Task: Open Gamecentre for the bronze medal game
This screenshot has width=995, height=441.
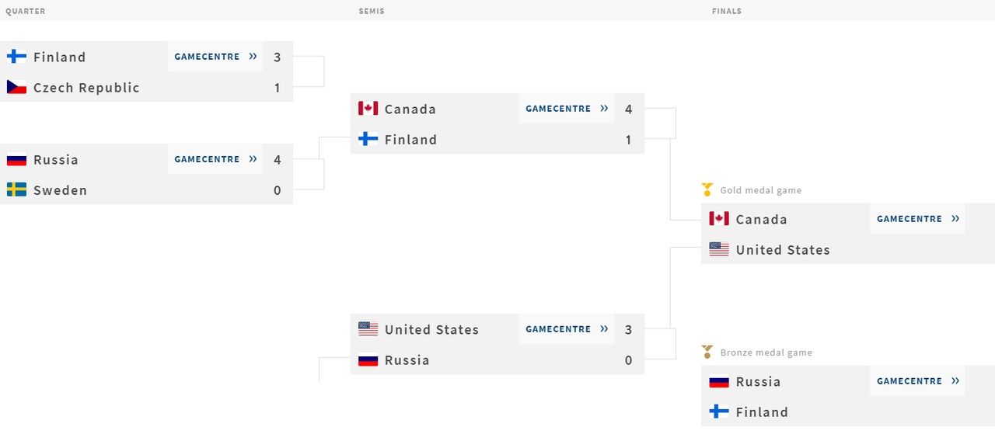Action: [x=918, y=381]
